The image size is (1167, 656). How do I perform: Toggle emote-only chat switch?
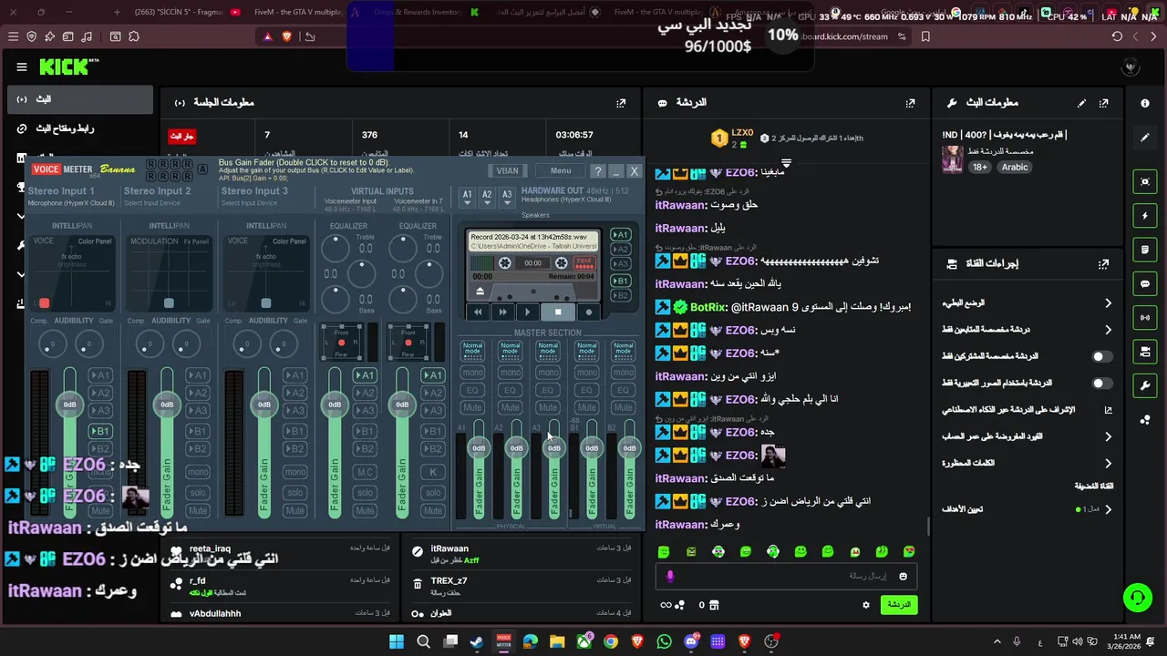[1101, 384]
